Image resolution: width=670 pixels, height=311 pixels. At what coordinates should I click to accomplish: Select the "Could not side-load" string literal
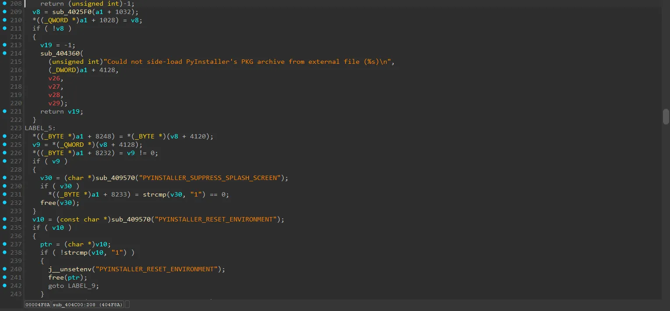(x=249, y=62)
